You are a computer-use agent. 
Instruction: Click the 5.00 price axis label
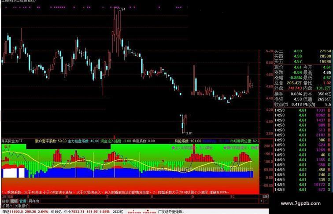pos(270,63)
